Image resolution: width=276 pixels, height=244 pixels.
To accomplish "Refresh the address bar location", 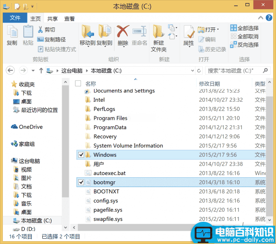I will [199, 71].
